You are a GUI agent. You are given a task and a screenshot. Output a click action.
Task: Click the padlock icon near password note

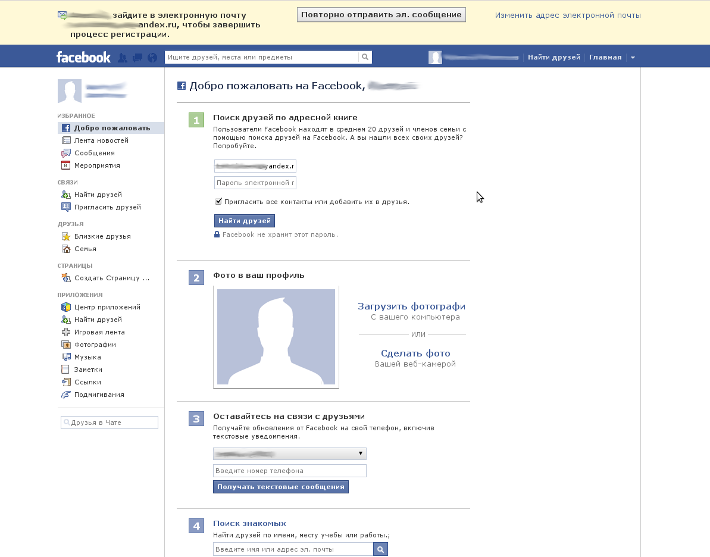pos(217,234)
